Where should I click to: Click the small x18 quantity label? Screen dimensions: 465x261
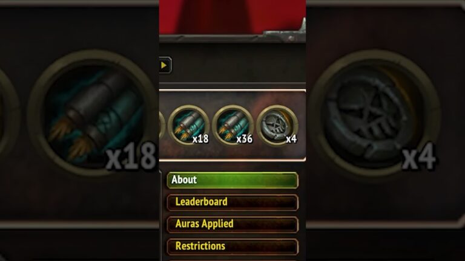200,139
